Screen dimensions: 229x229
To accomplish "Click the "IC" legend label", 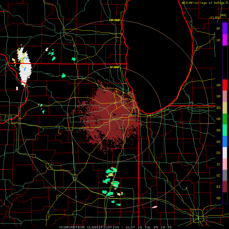I will [218, 164].
